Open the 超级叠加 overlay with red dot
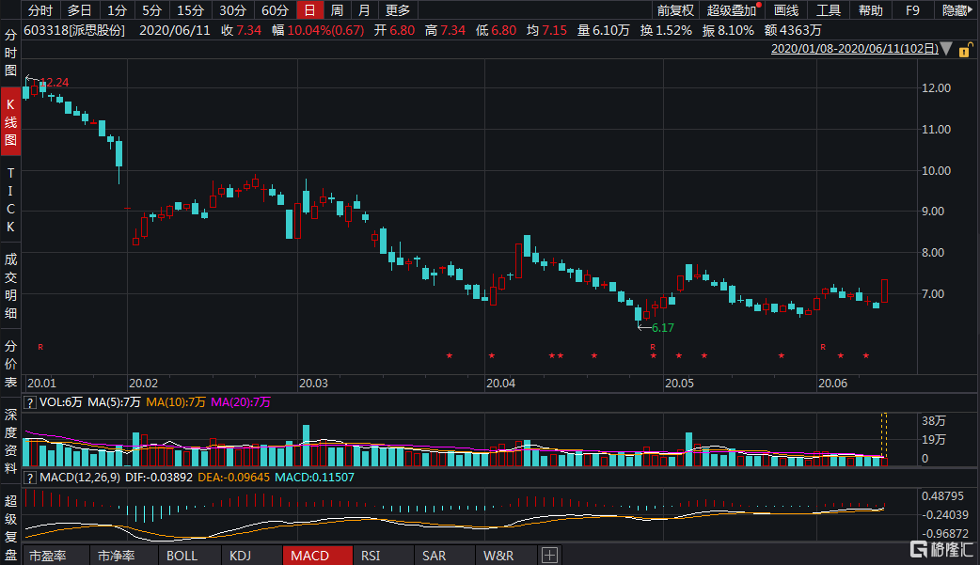This screenshot has width=980, height=565. coord(732,10)
